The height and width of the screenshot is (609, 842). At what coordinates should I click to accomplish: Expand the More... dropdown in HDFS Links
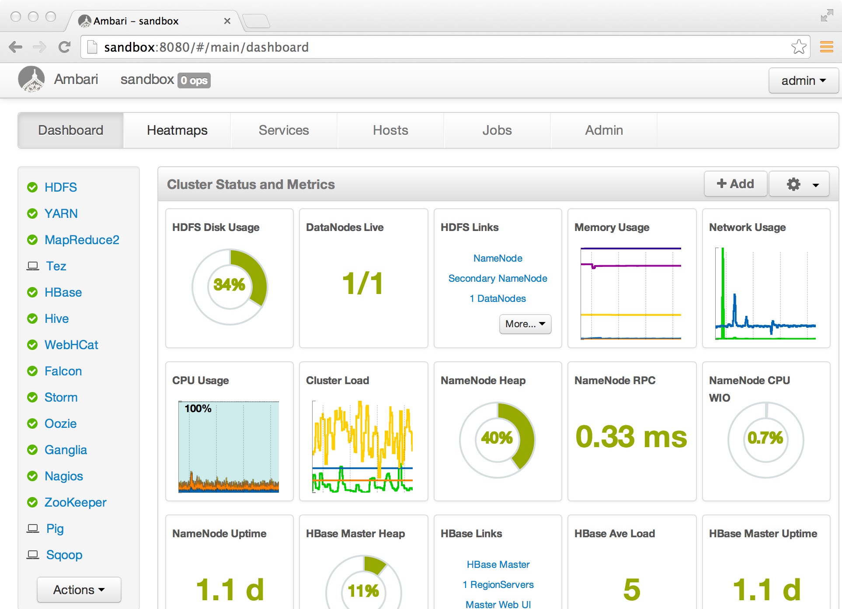pos(525,324)
